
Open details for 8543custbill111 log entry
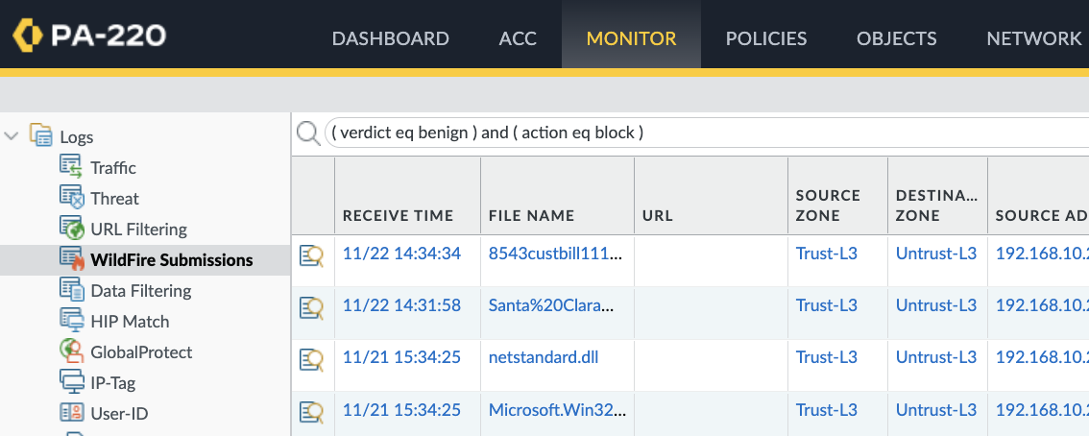coord(312,254)
